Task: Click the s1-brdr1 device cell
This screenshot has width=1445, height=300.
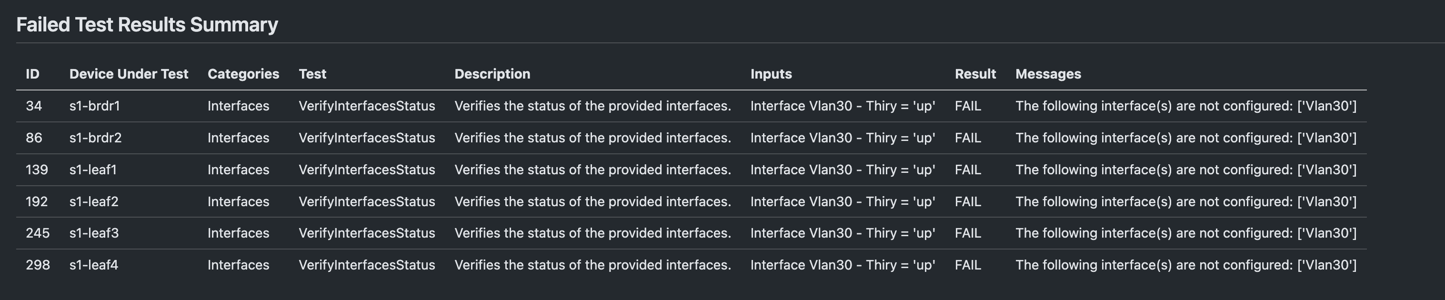Action: point(94,106)
